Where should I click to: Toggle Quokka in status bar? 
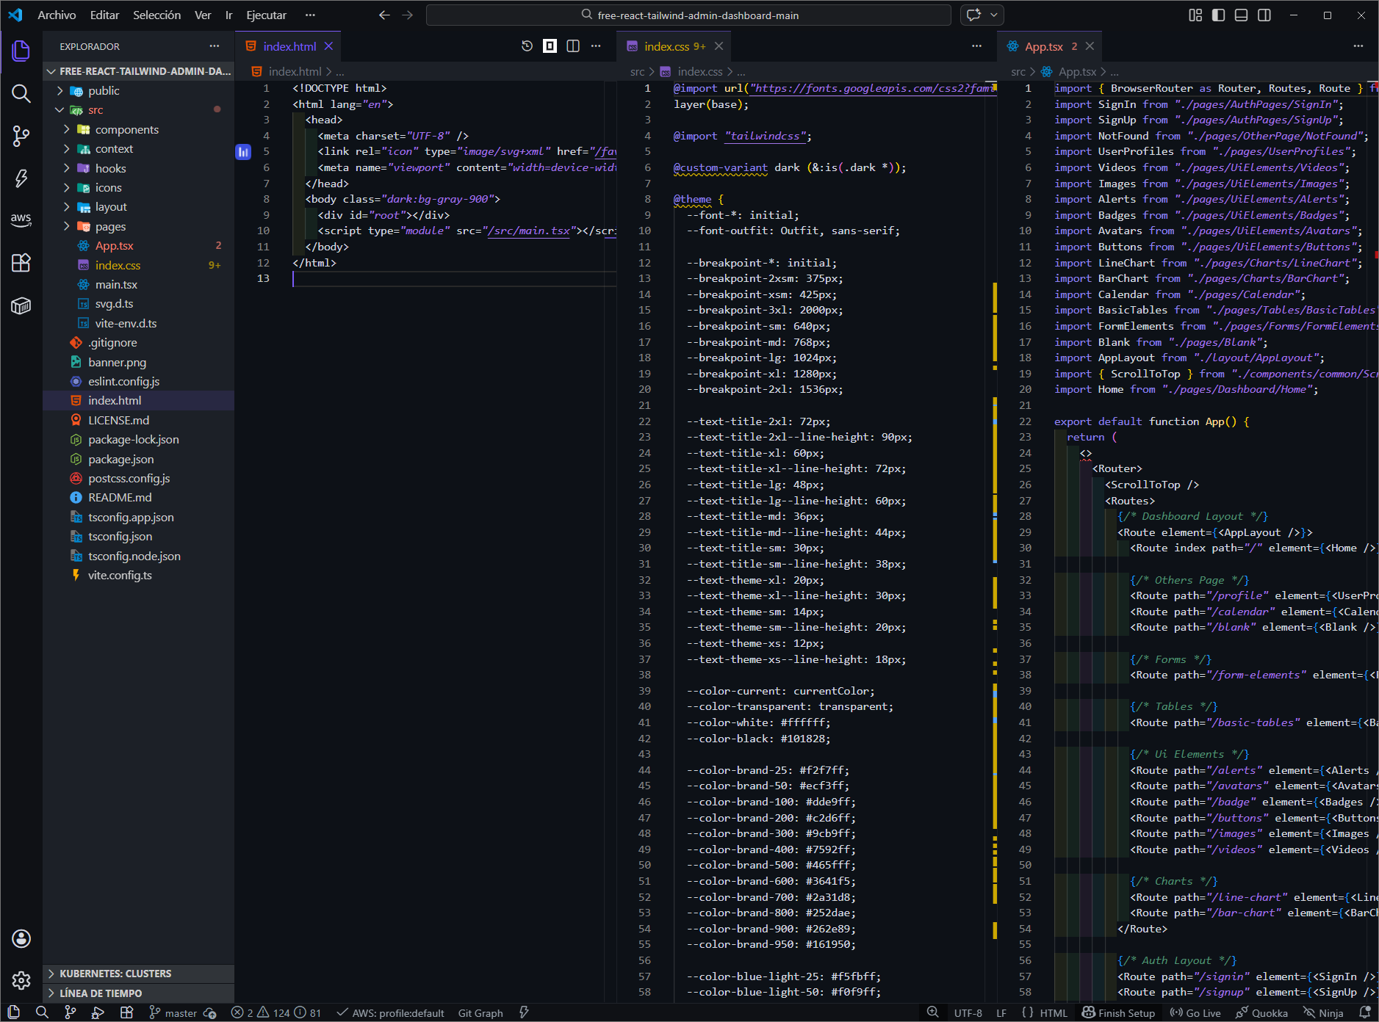(1261, 1013)
